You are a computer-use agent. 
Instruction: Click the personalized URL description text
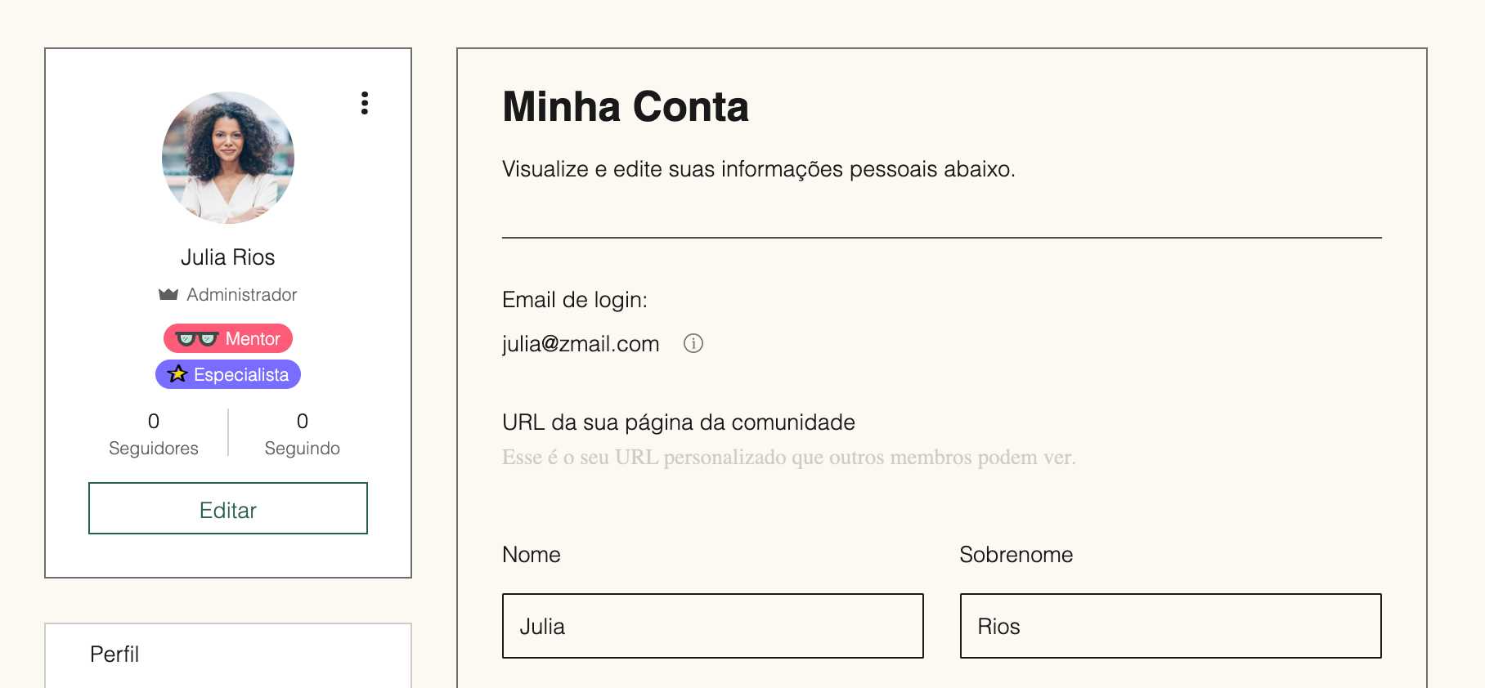pos(789,457)
